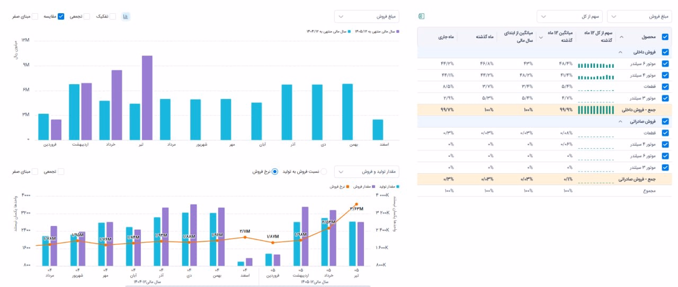
Task: Enable مبنای صفر checkbox above production chart
Action: 35,172
